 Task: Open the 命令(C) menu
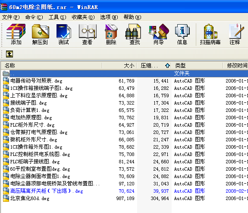34,17
